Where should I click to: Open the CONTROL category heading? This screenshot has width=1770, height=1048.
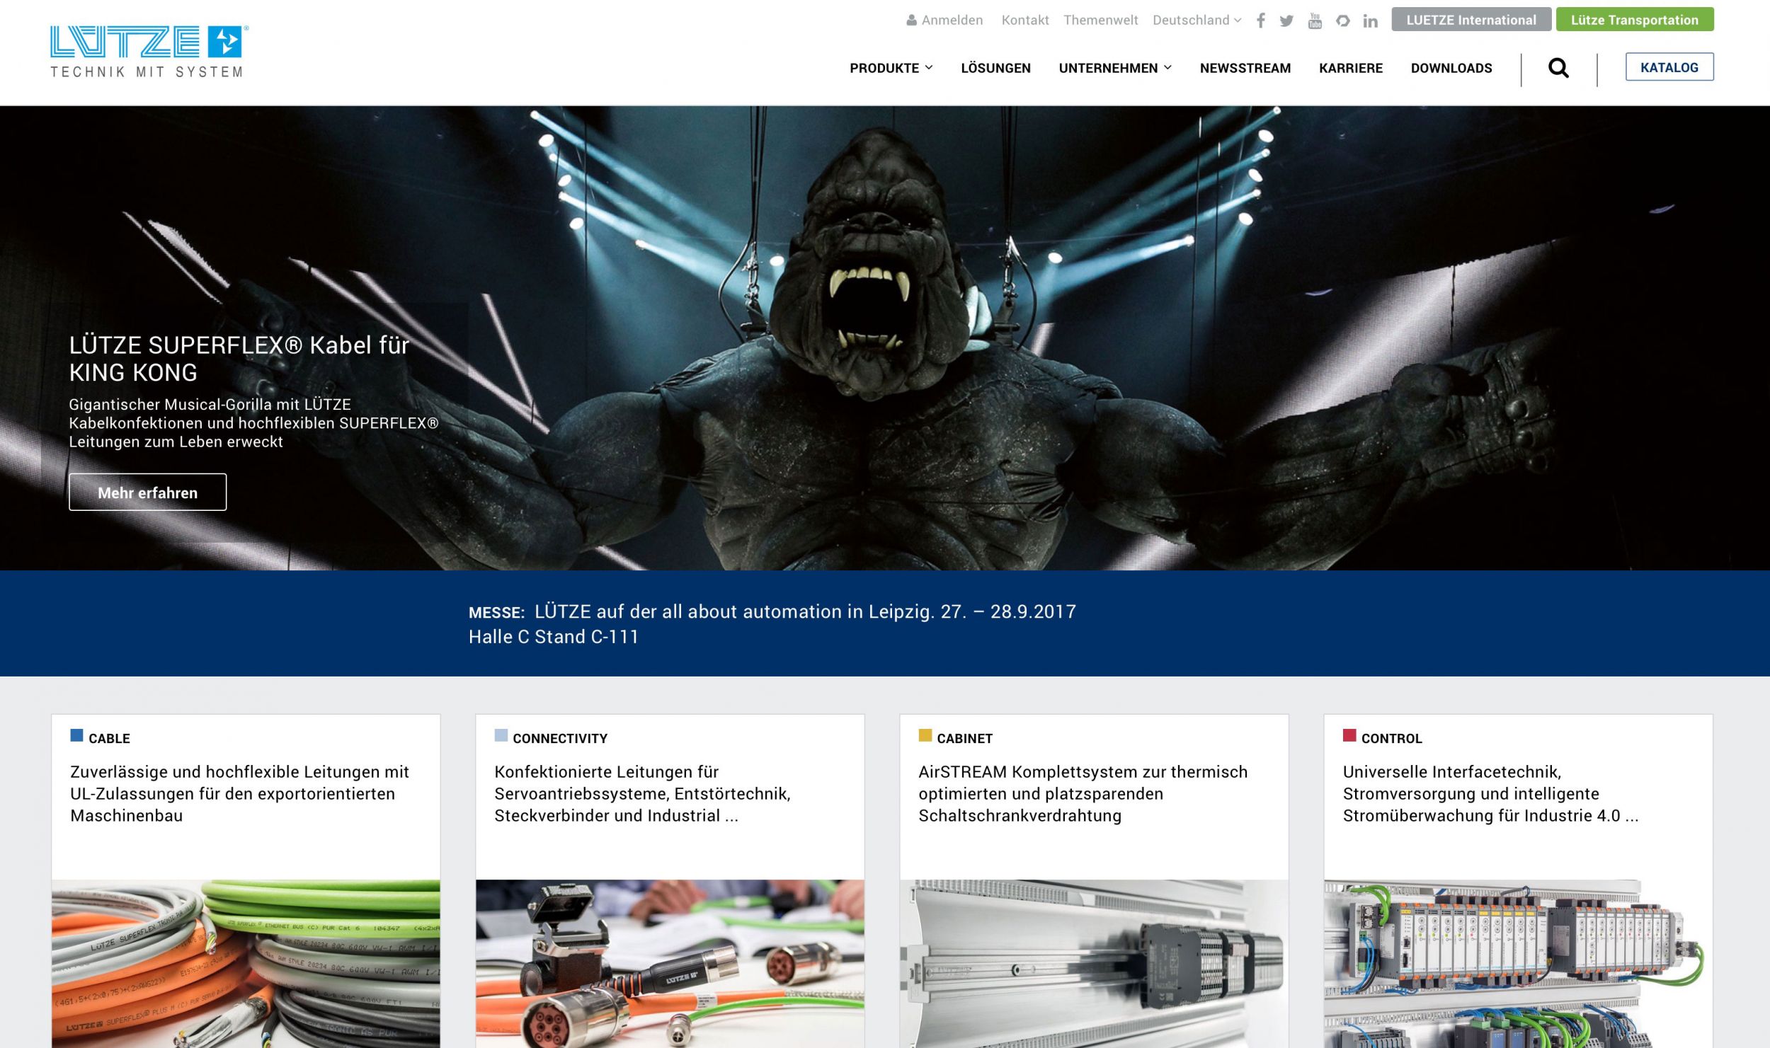click(x=1391, y=739)
